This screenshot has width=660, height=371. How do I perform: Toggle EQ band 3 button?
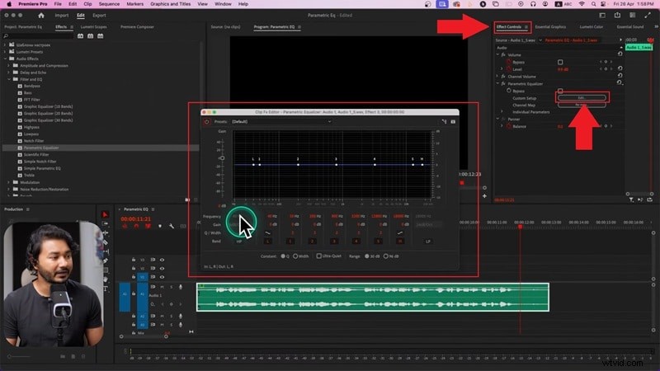click(x=334, y=242)
